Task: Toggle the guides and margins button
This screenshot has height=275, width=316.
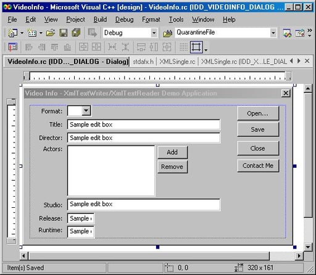Action: 196,47
